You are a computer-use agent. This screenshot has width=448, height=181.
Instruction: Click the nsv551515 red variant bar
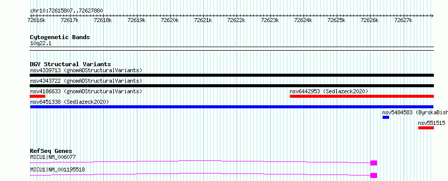(426, 128)
